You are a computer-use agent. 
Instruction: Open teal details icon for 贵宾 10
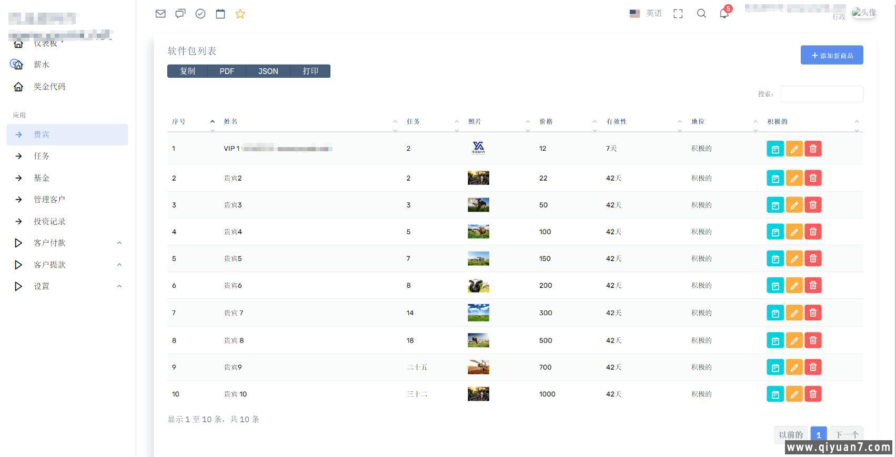point(775,394)
